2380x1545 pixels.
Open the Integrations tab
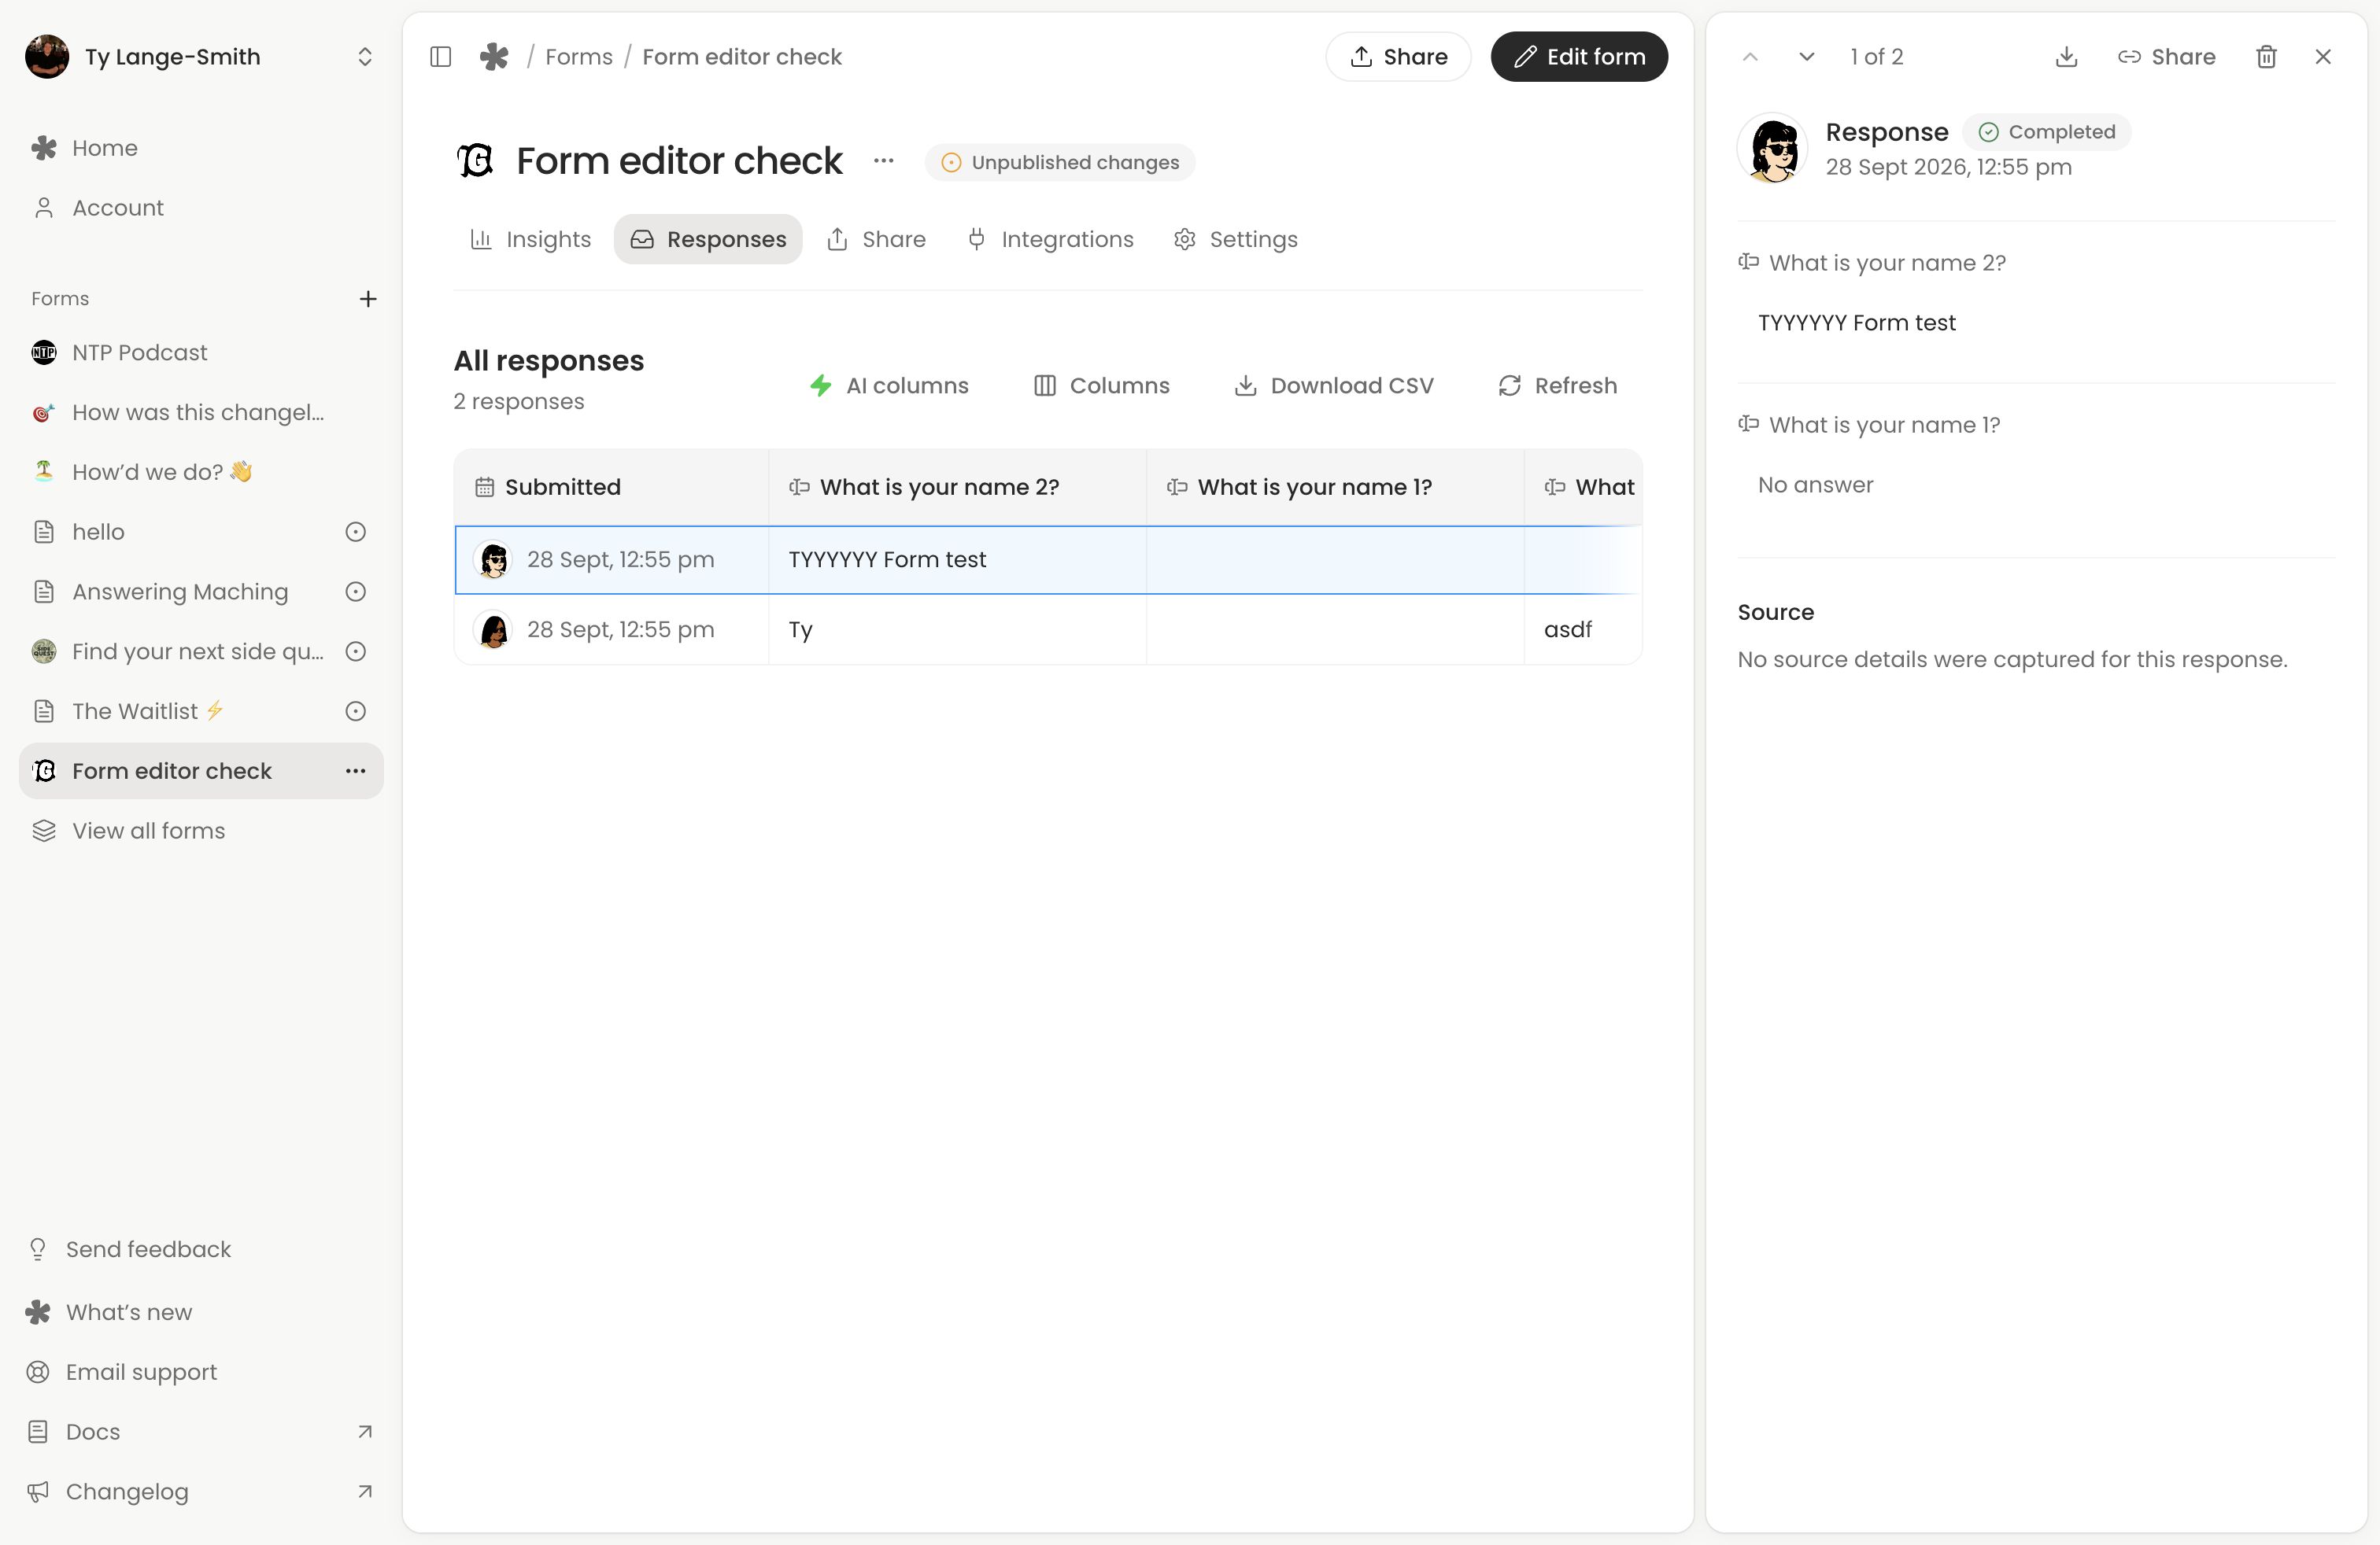(x=1050, y=239)
